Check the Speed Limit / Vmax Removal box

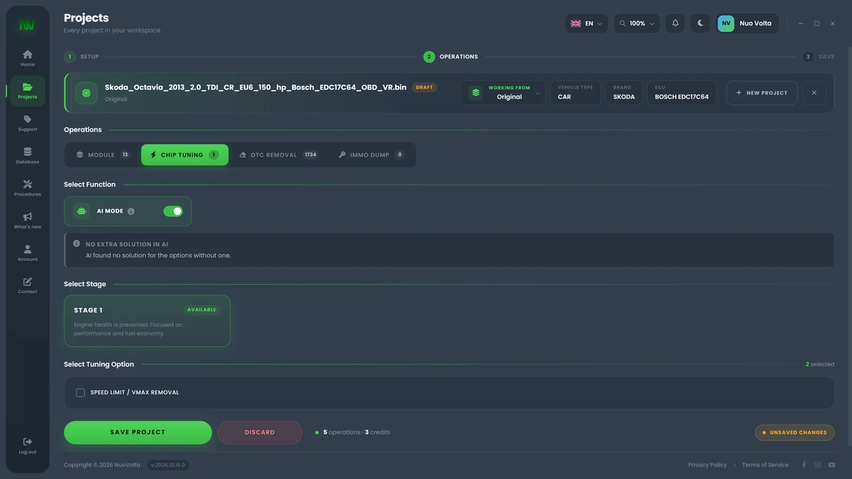coord(80,393)
